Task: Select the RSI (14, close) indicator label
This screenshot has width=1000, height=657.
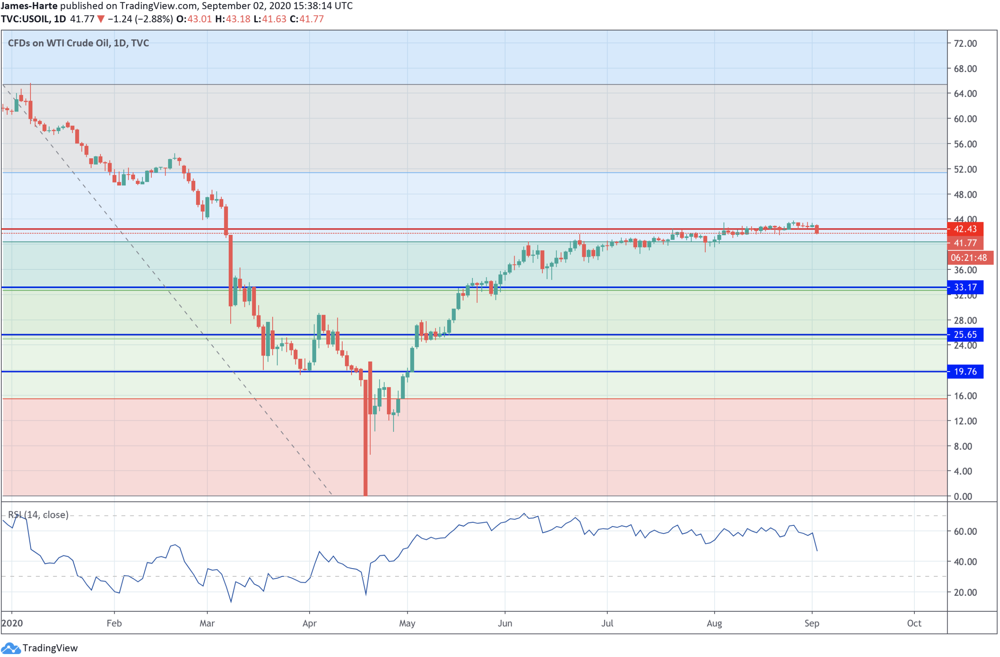Action: point(38,515)
